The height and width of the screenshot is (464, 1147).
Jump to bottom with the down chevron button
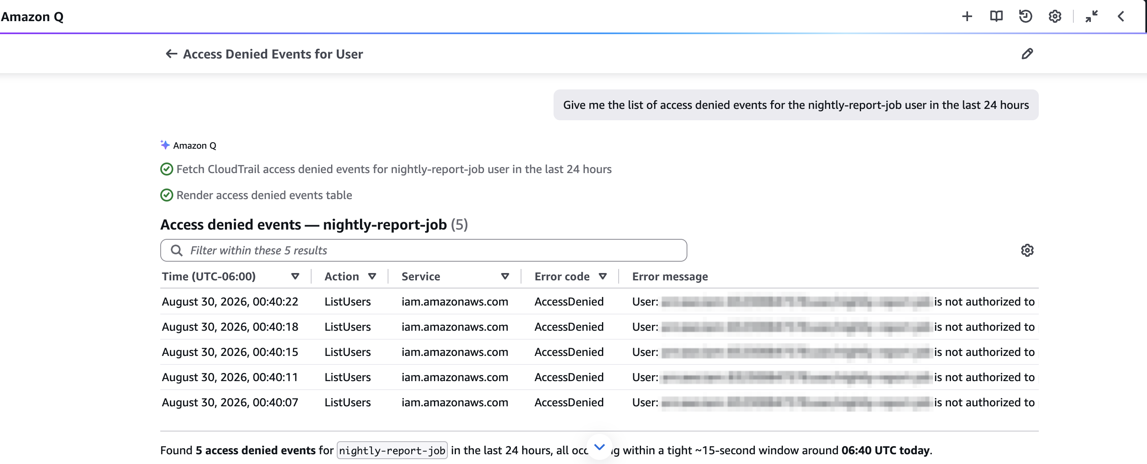(600, 447)
